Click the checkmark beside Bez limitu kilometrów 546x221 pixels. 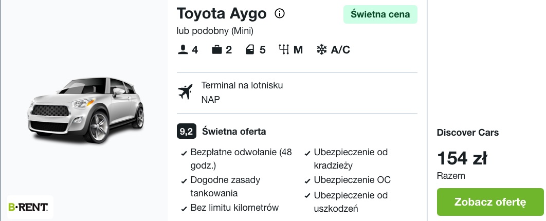[x=184, y=209]
